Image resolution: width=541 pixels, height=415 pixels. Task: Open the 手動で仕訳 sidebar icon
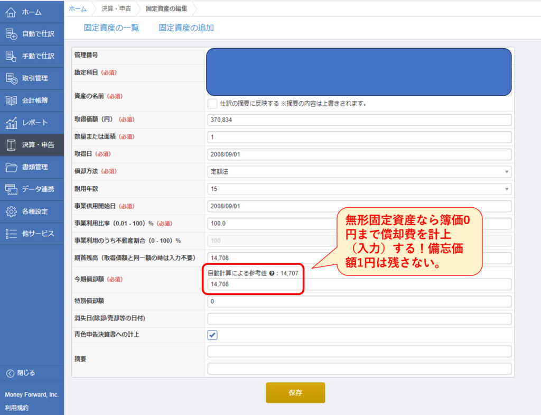click(x=11, y=56)
